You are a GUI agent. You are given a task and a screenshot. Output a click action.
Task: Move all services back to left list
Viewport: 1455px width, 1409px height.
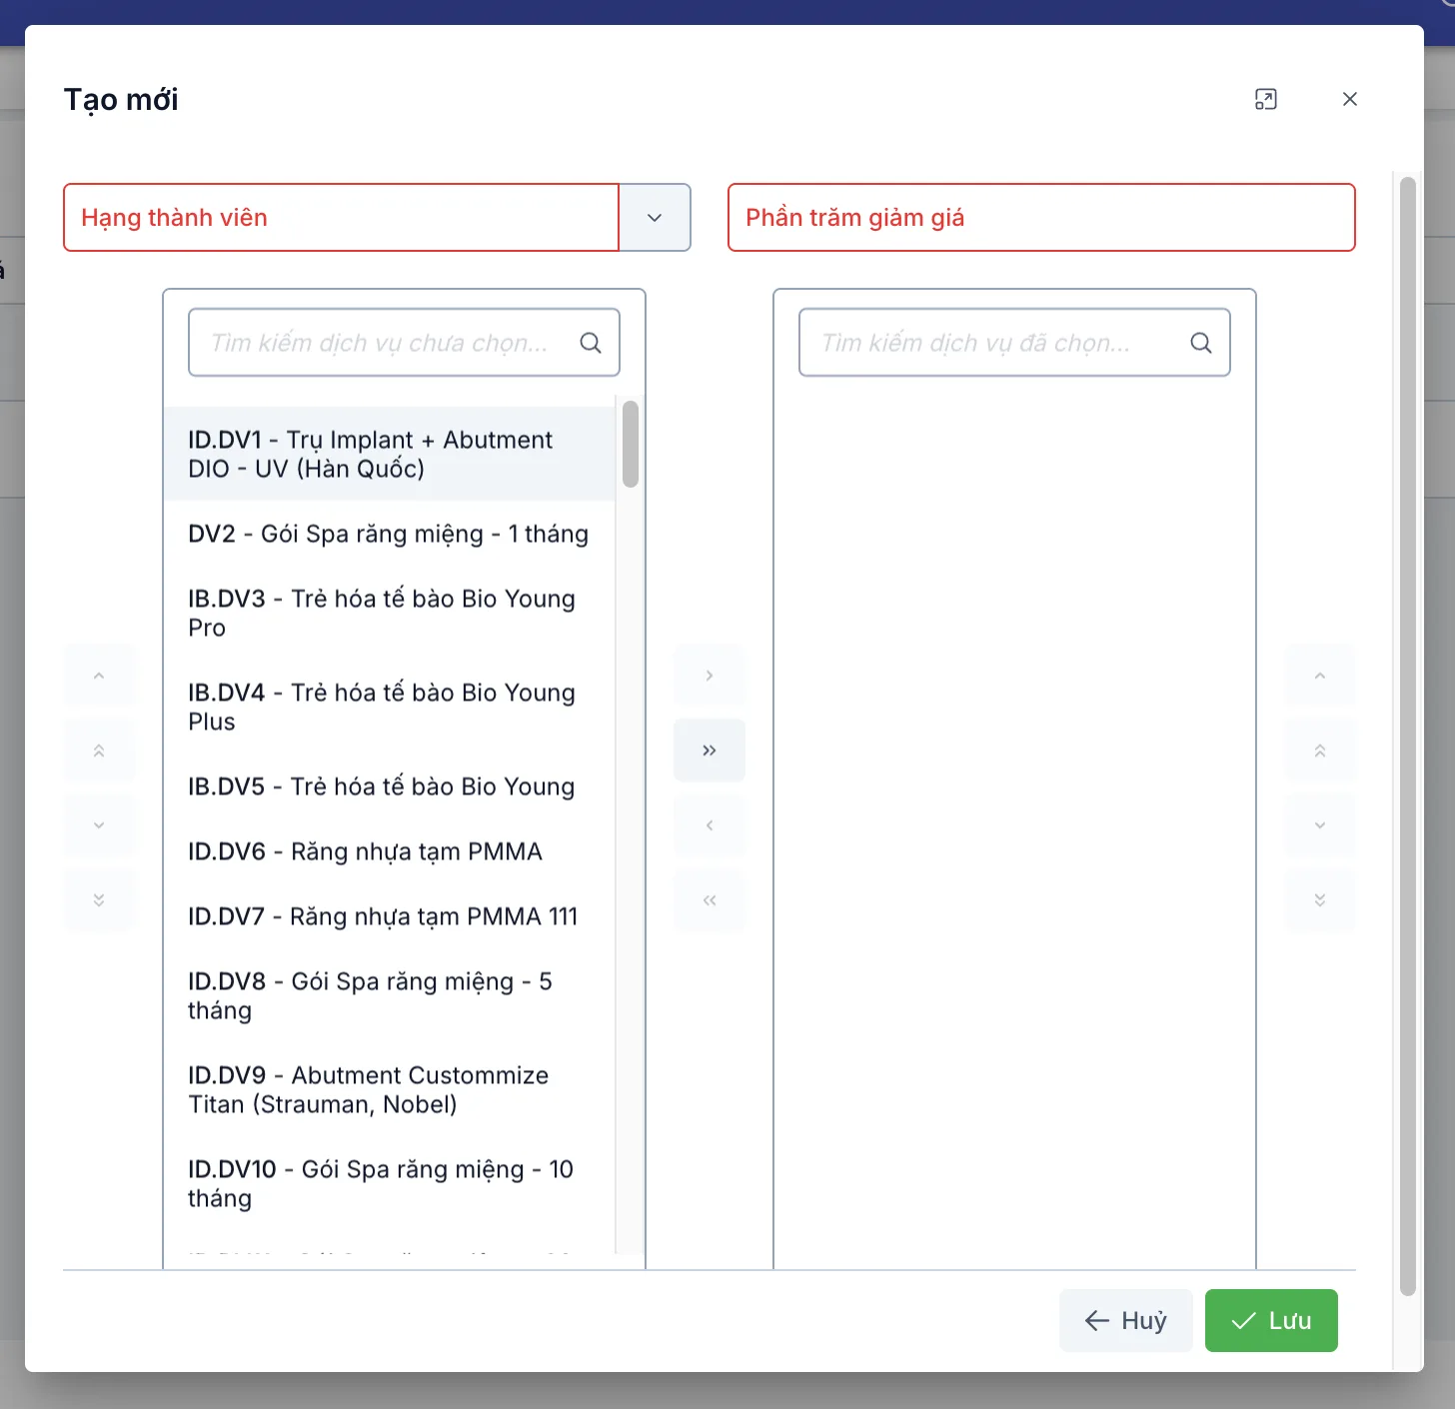(710, 900)
